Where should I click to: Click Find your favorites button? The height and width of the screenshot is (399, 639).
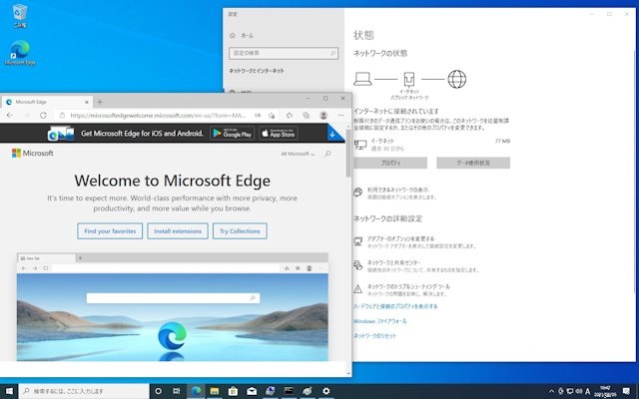(110, 230)
